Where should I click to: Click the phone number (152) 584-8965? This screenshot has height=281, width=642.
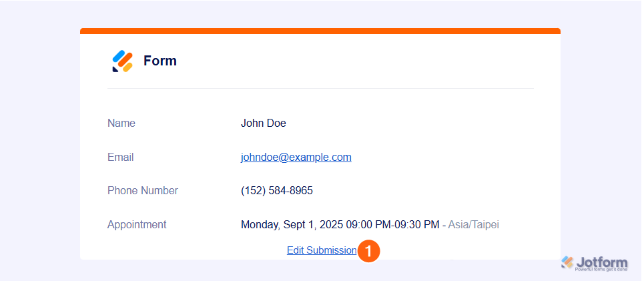pos(276,191)
